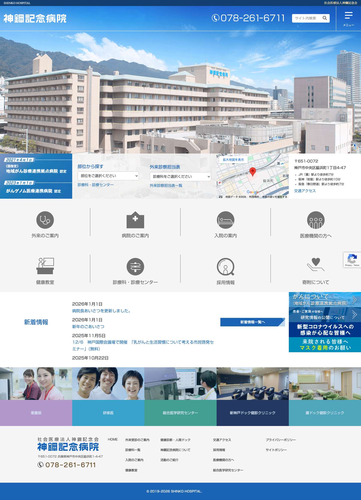Click the footer HOME link
The height and width of the screenshot is (500, 361).
pyautogui.click(x=113, y=440)
